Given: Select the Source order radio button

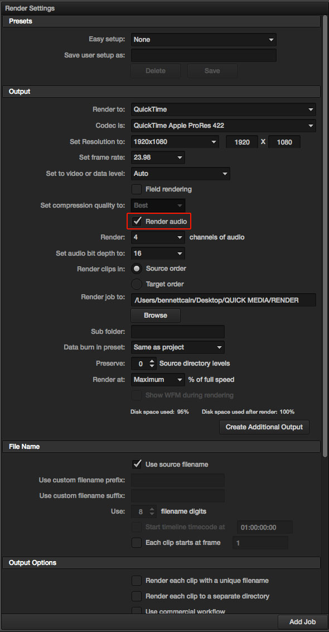Looking at the screenshot, I should pos(137,269).
